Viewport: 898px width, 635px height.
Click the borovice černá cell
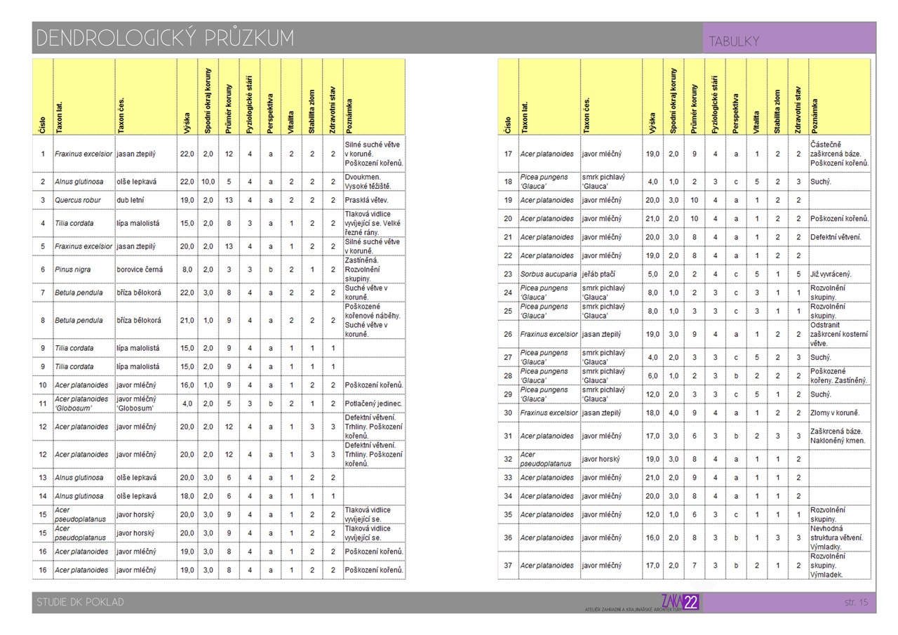[x=146, y=269]
